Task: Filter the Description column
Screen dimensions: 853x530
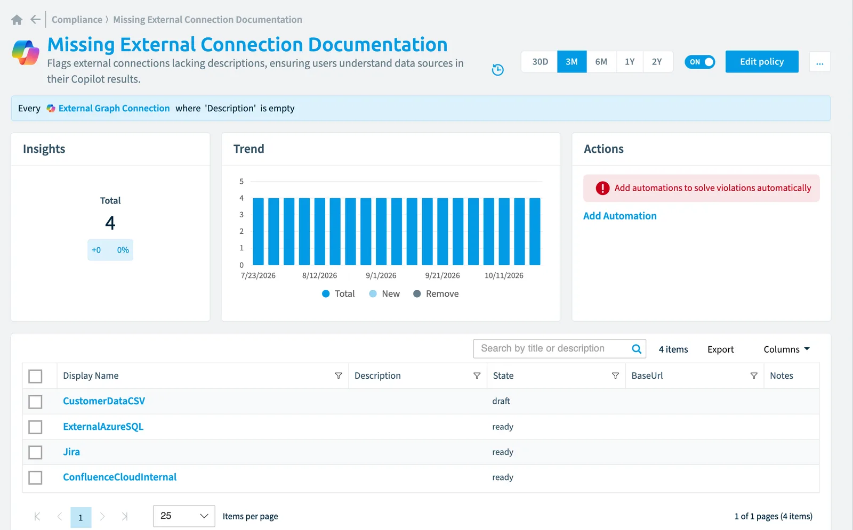Action: pos(477,376)
